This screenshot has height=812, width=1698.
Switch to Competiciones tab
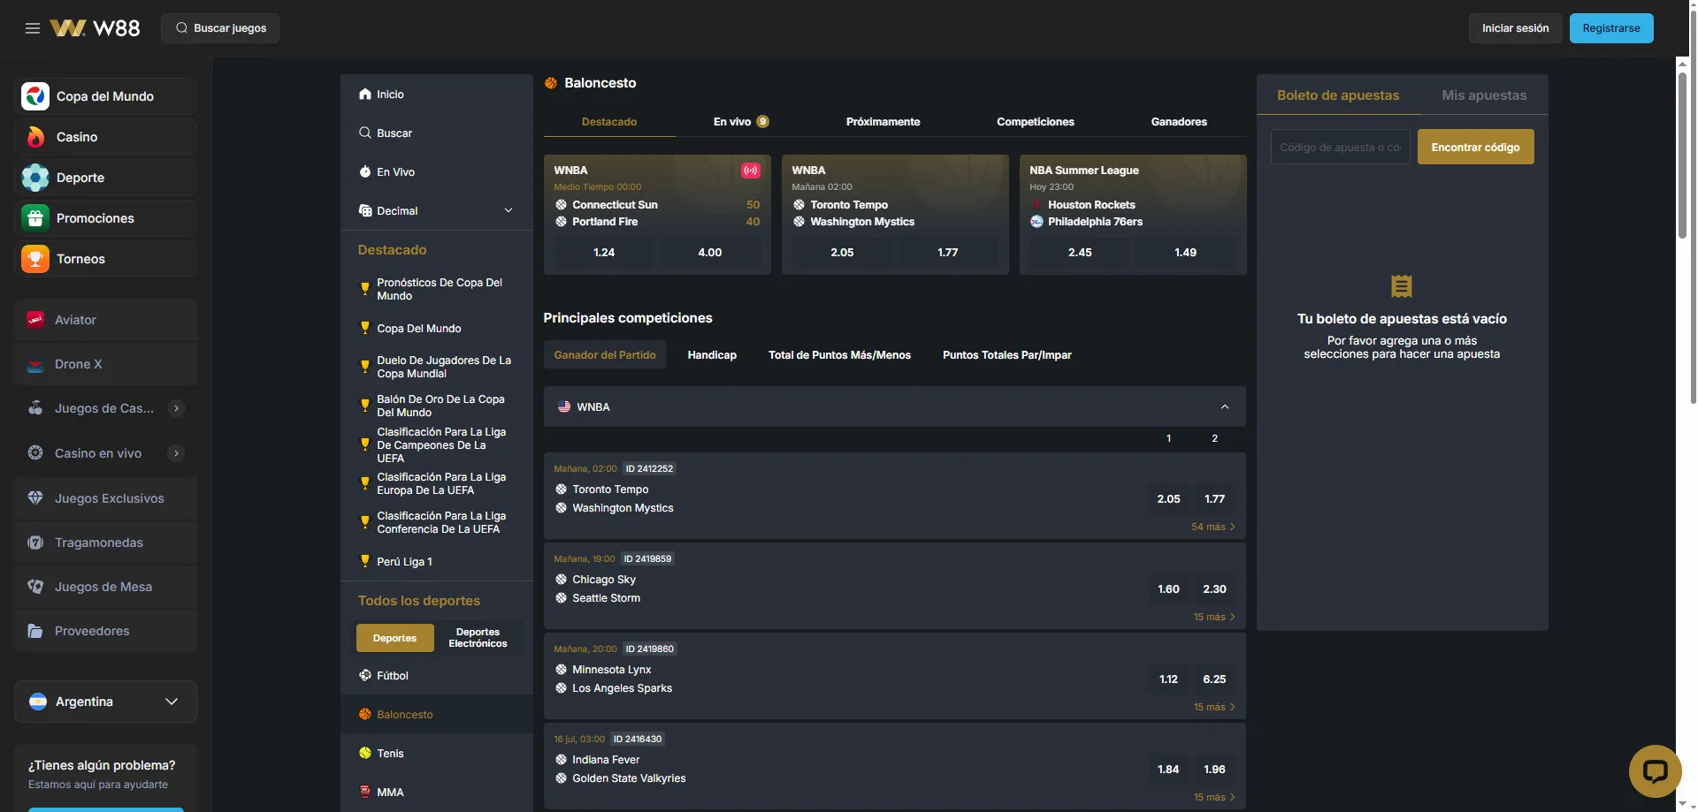pos(1036,122)
